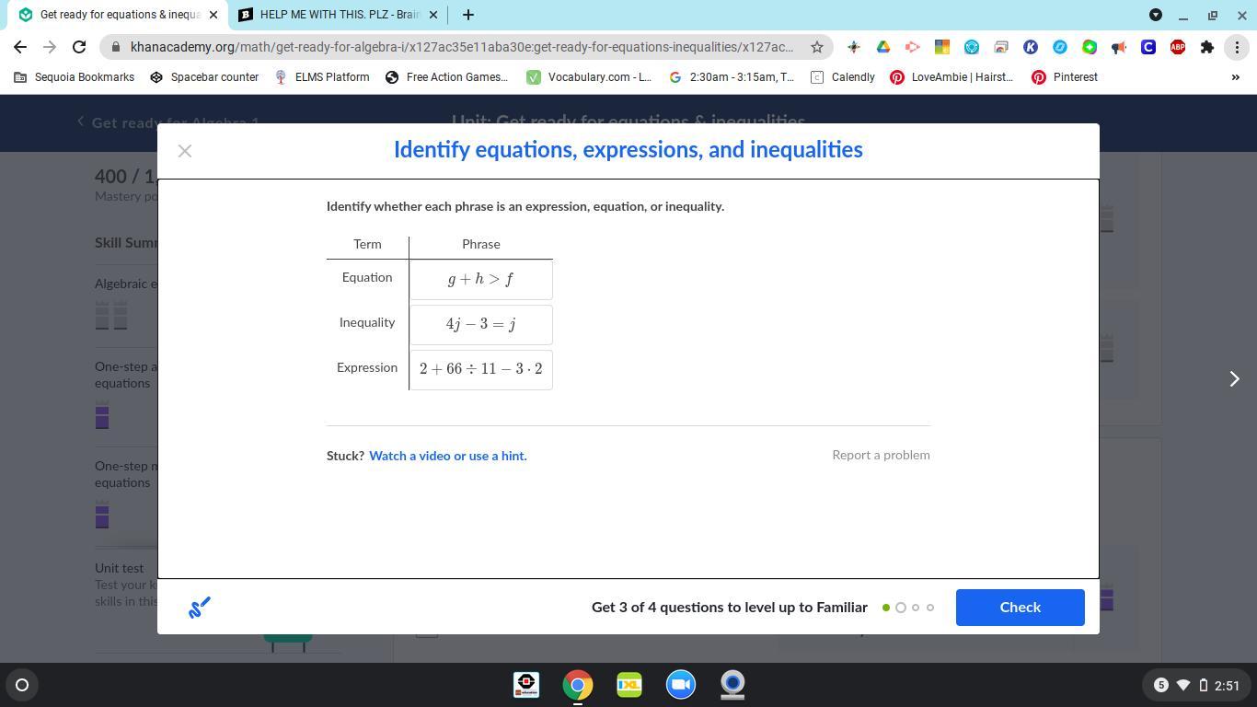The height and width of the screenshot is (707, 1257).
Task: Open Calendly bookmark
Action: 842,77
